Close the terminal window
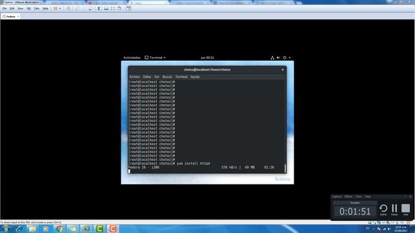 tap(283, 70)
